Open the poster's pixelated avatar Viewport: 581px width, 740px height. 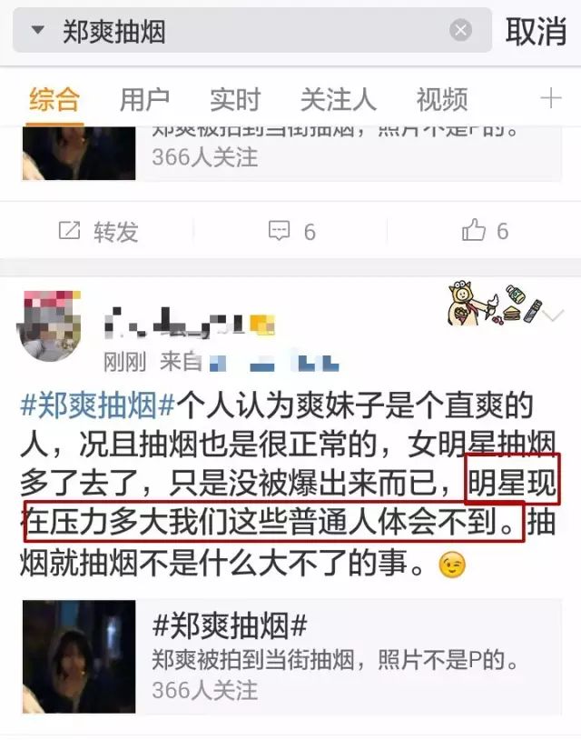pyautogui.click(x=49, y=325)
